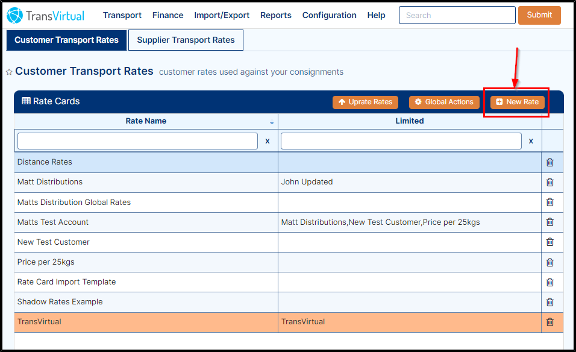Viewport: 576px width, 352px height.
Task: Open the Transport menu
Action: (x=122, y=16)
